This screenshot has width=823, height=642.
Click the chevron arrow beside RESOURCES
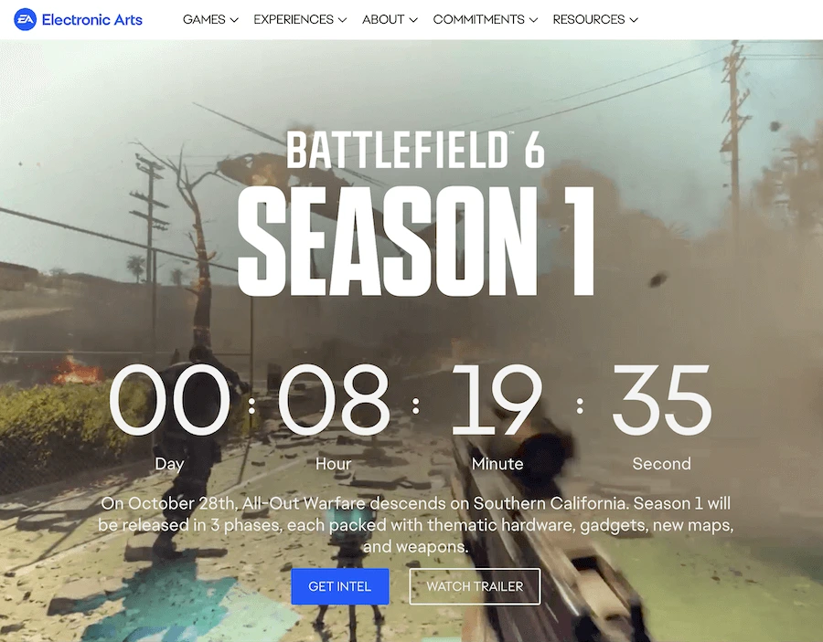(634, 20)
